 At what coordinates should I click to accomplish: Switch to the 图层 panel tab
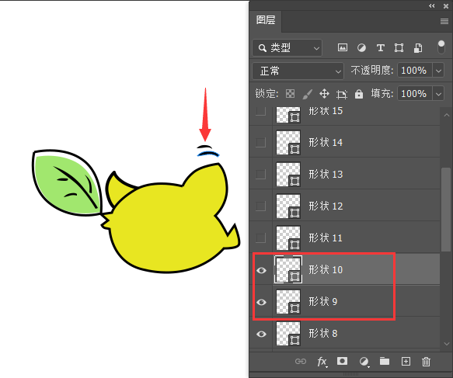tap(266, 20)
